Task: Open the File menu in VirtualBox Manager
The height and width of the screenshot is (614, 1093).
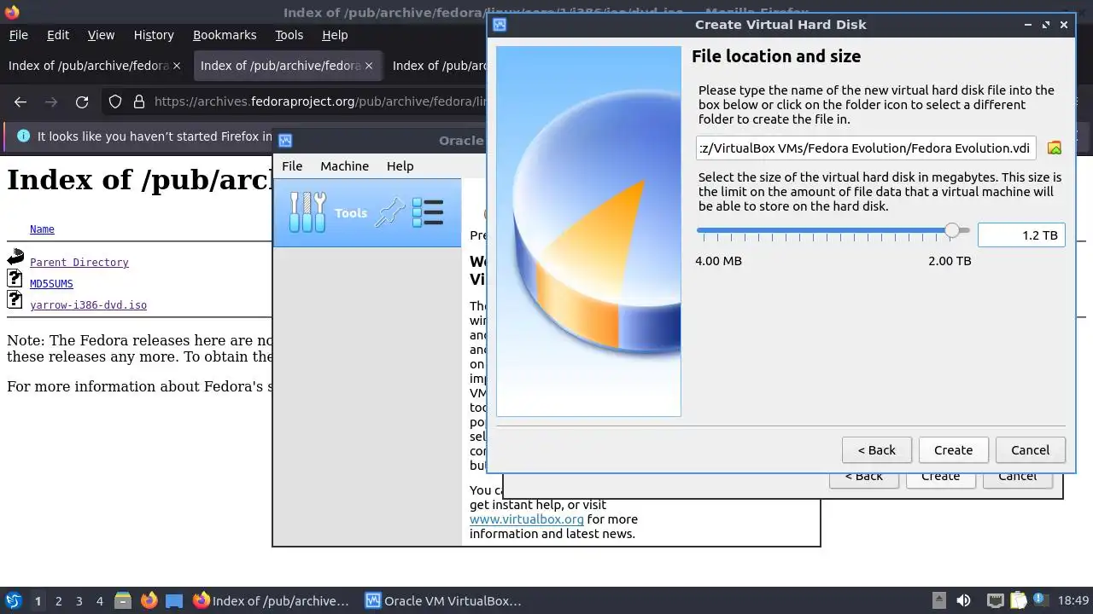Action: [292, 166]
